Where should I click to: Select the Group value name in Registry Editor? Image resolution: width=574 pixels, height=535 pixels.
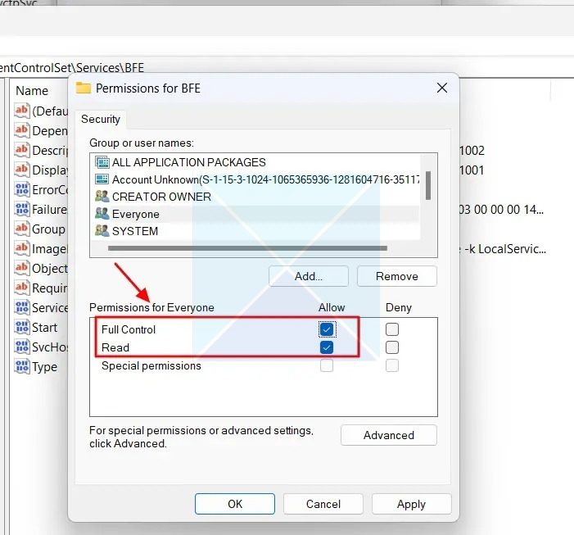click(48, 229)
